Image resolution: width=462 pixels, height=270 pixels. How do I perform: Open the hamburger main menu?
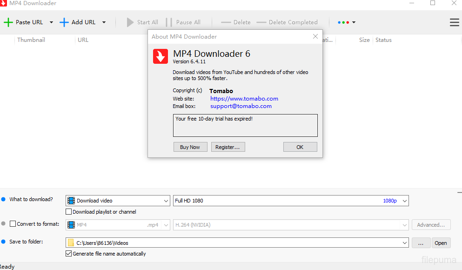[455, 22]
